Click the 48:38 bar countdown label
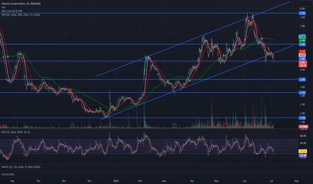313x184 pixels. click(x=303, y=66)
